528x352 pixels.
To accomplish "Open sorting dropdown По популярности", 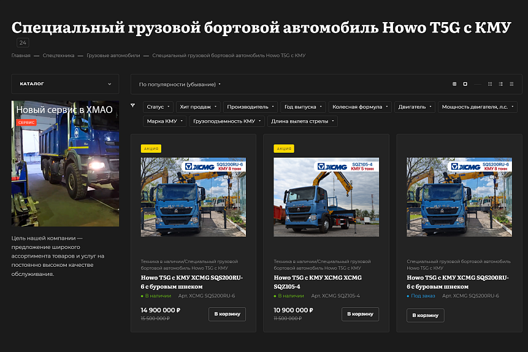I will [x=180, y=84].
